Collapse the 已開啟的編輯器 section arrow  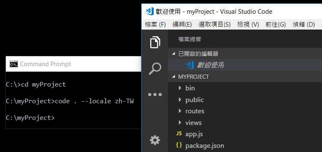[174, 54]
